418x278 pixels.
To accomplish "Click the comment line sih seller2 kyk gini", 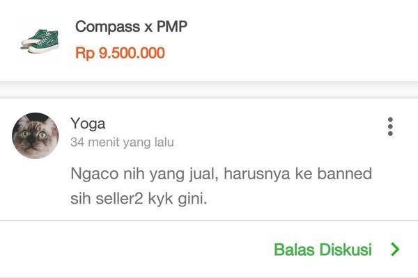I will pyautogui.click(x=139, y=199).
